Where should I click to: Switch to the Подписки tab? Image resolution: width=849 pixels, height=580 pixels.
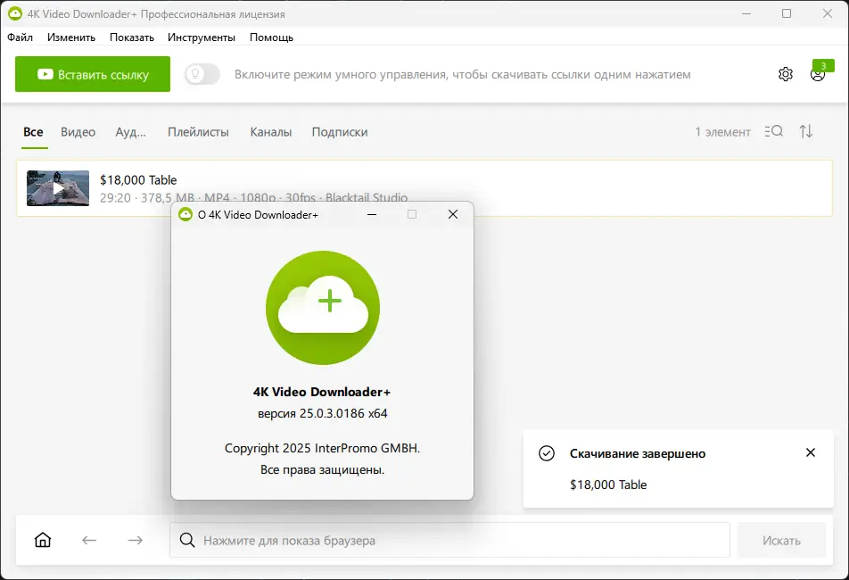340,131
